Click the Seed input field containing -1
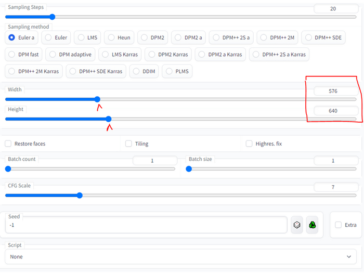Image resolution: width=364 pixels, height=273 pixels. [x=146, y=225]
